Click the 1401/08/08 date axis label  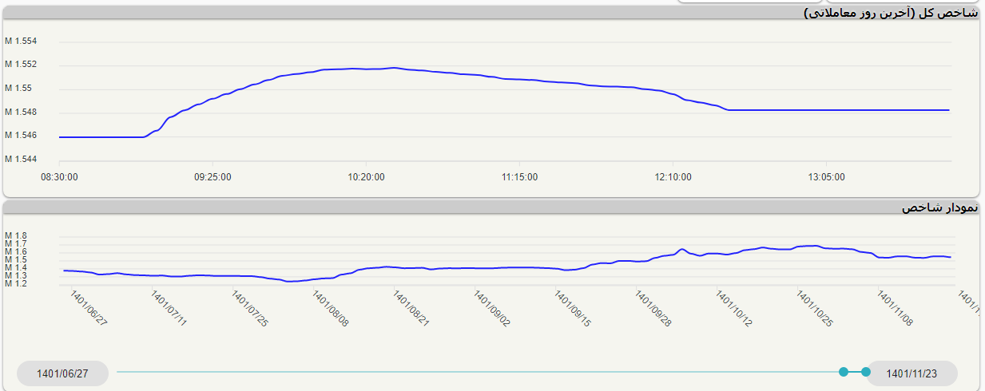(330, 309)
